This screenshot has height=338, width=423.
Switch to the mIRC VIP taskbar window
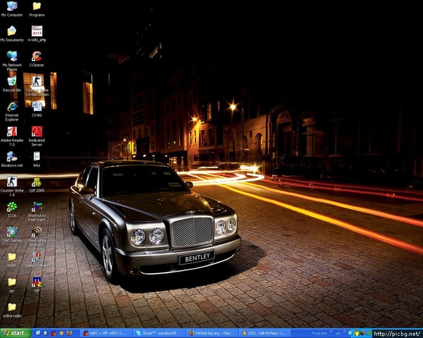[106, 333]
